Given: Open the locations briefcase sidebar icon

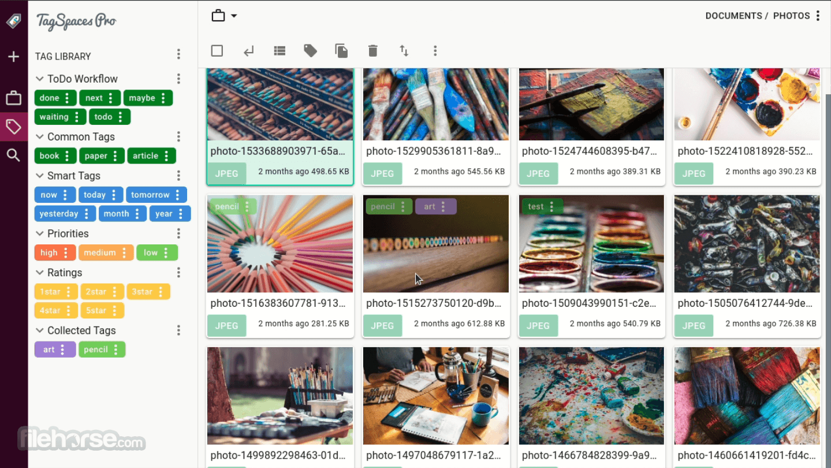Looking at the screenshot, I should coord(13,98).
